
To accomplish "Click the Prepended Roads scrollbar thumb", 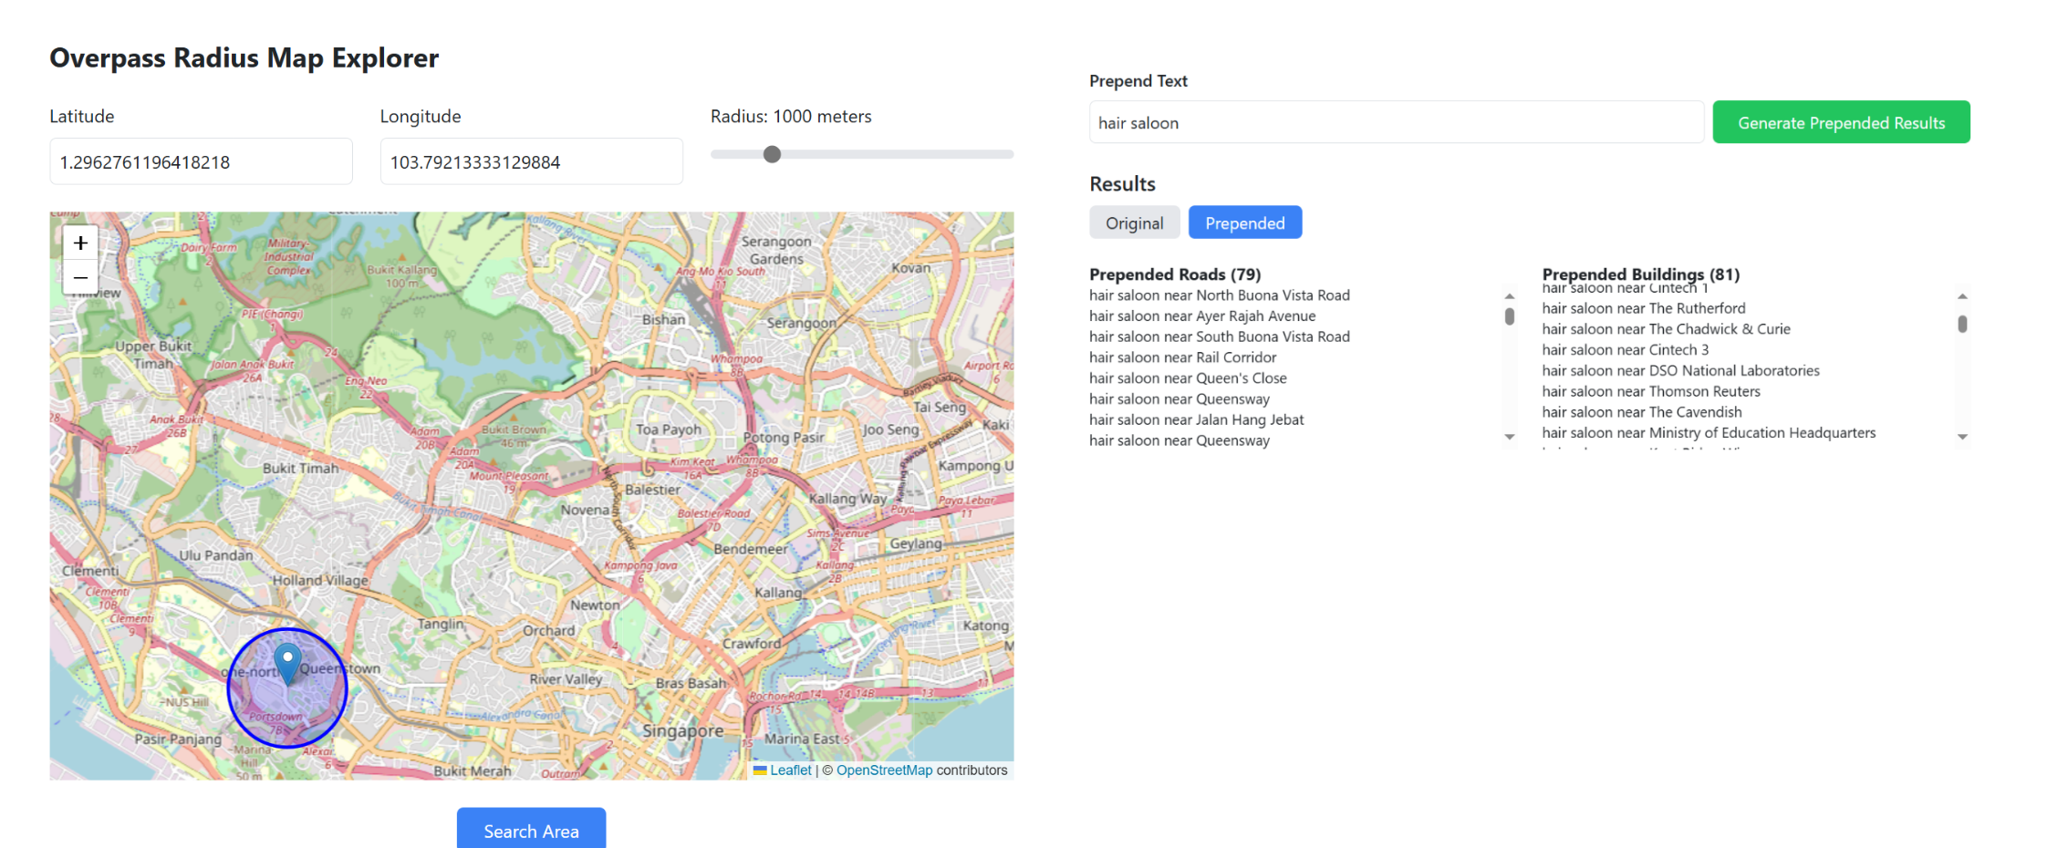I will [x=1510, y=316].
